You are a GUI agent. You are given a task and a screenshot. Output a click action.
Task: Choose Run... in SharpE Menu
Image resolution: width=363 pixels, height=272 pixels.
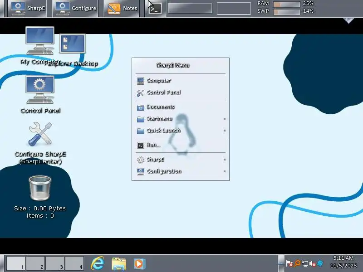(x=180, y=145)
